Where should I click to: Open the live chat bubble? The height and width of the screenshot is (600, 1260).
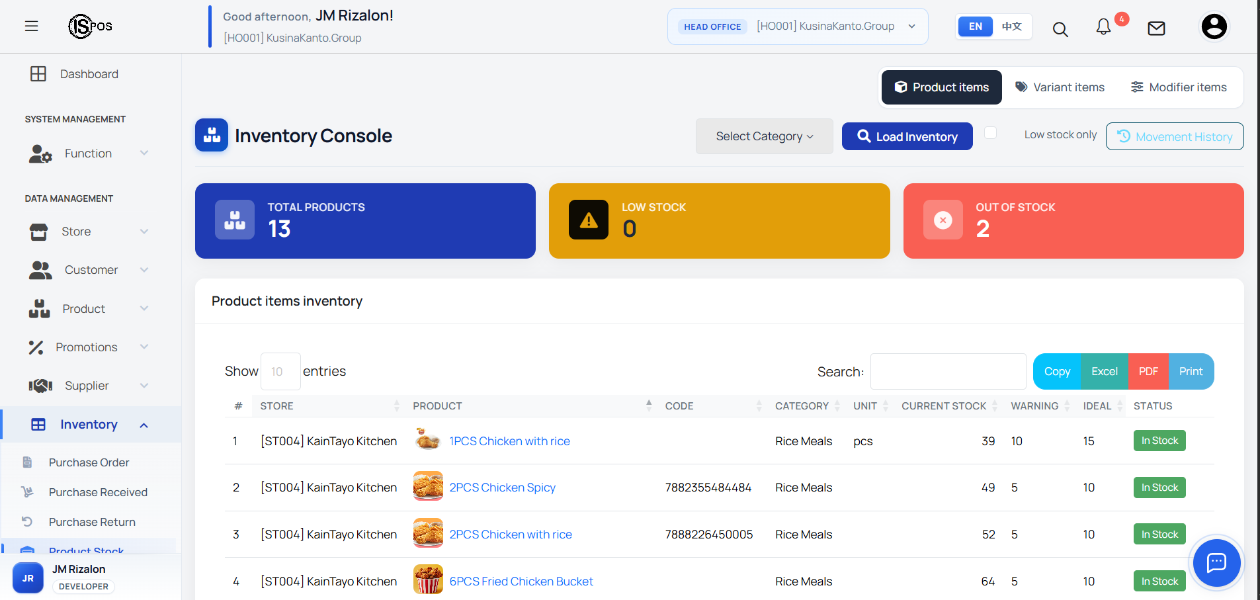point(1216,563)
